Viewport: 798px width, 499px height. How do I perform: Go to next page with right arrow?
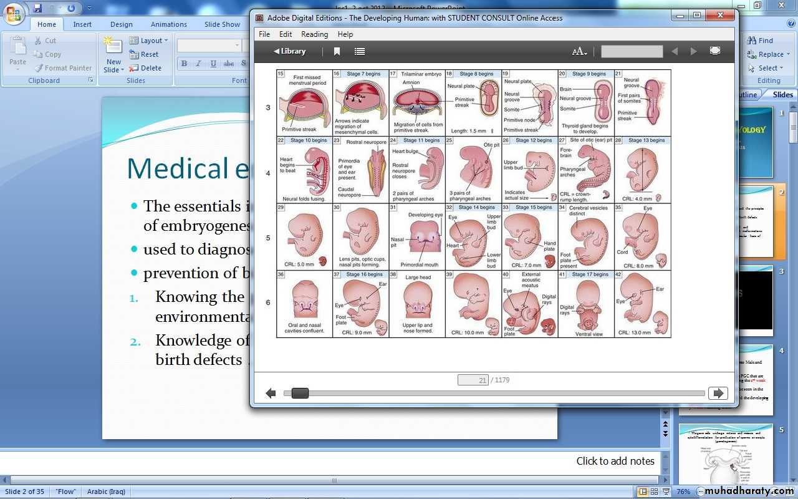718,393
